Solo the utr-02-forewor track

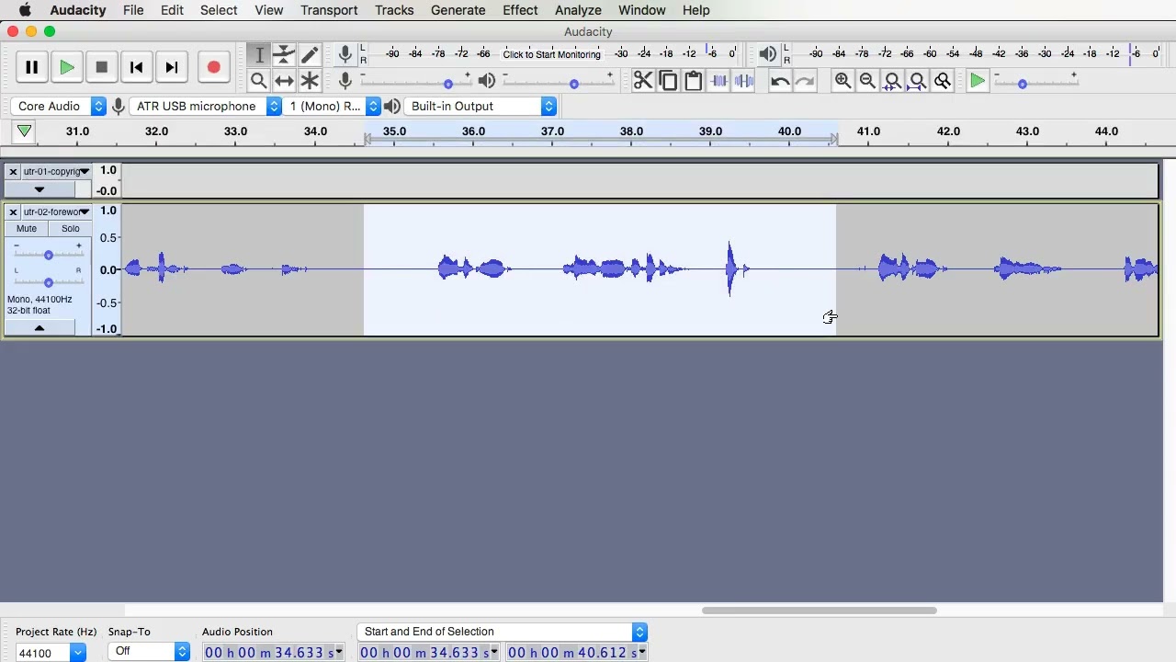71,228
